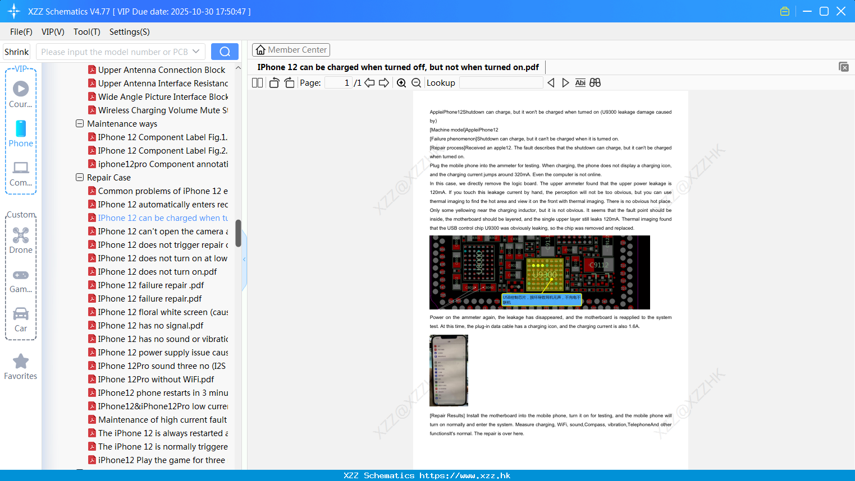Screen dimensions: 855x481
Task: Click the model number search input
Action: pos(114,52)
